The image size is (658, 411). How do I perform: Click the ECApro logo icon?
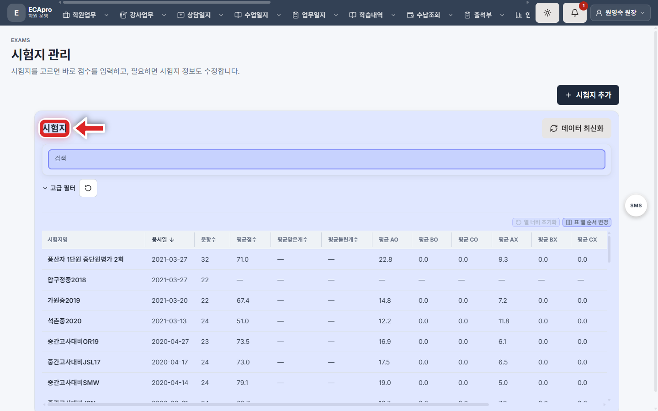click(x=16, y=13)
